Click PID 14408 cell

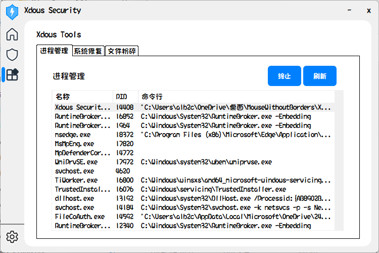pyautogui.click(x=125, y=107)
